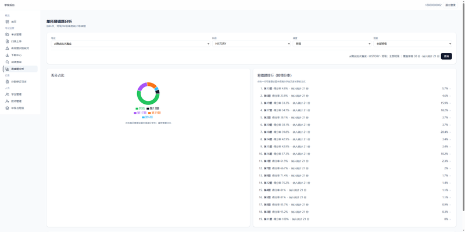
Task: Open the 维度 dimension dropdown
Action: point(332,43)
